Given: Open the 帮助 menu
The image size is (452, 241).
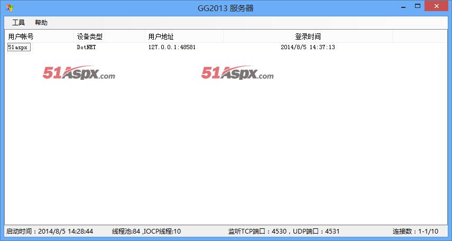Looking at the screenshot, I should tap(41, 23).
